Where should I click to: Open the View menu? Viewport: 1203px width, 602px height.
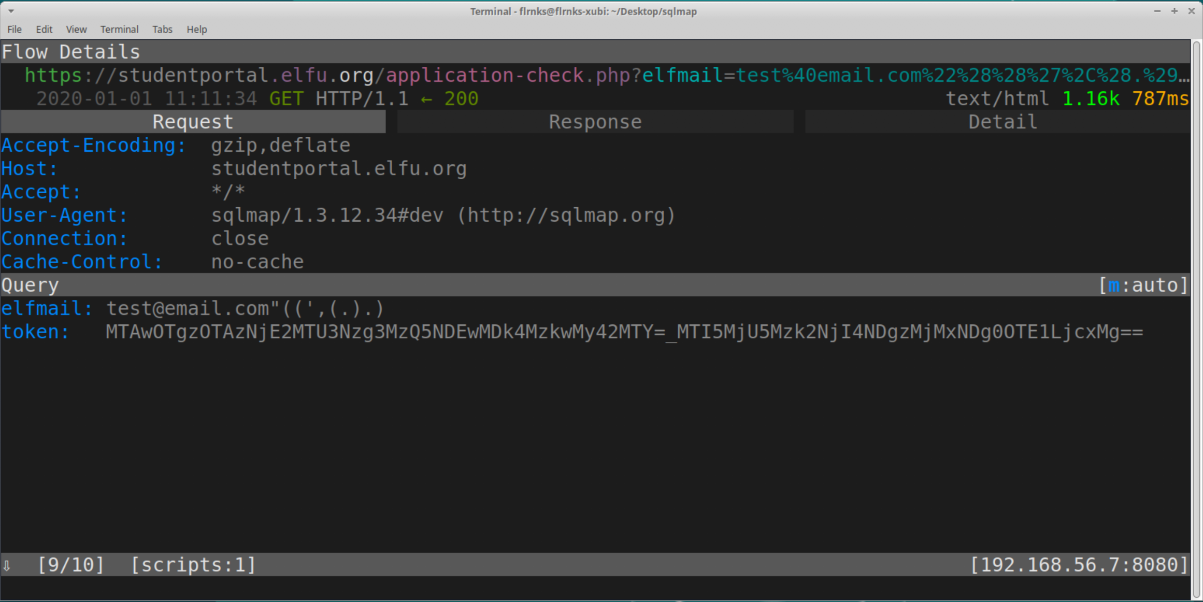(76, 30)
